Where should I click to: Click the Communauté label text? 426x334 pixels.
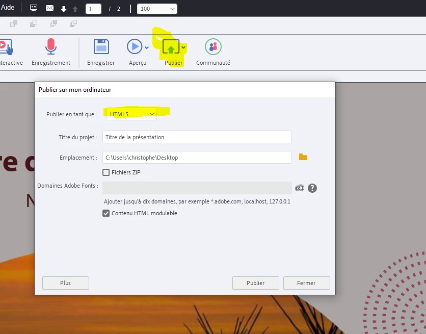pos(213,63)
